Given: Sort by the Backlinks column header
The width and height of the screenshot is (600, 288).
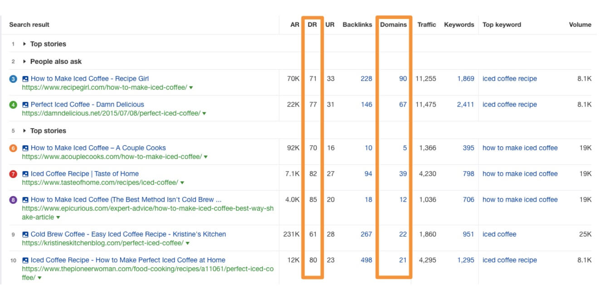Looking at the screenshot, I should [x=357, y=24].
